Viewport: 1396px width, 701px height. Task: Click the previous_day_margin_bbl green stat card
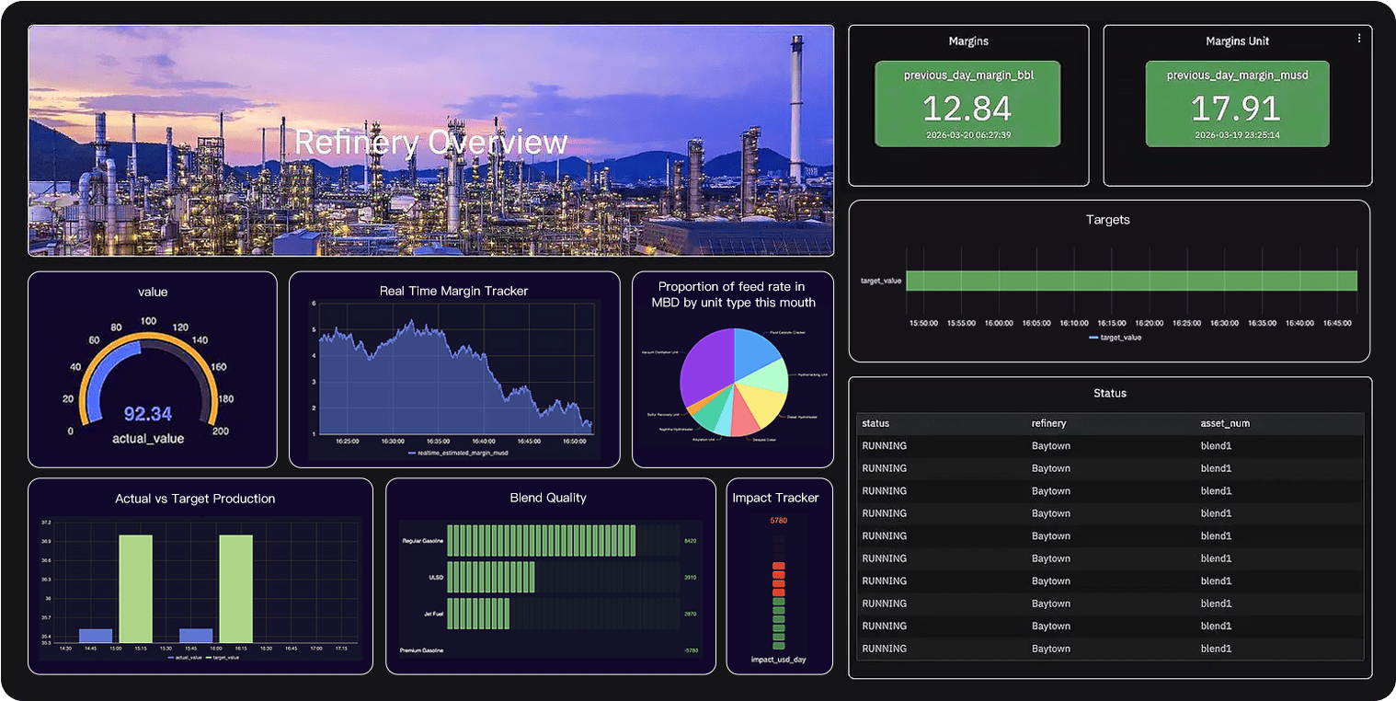click(967, 104)
